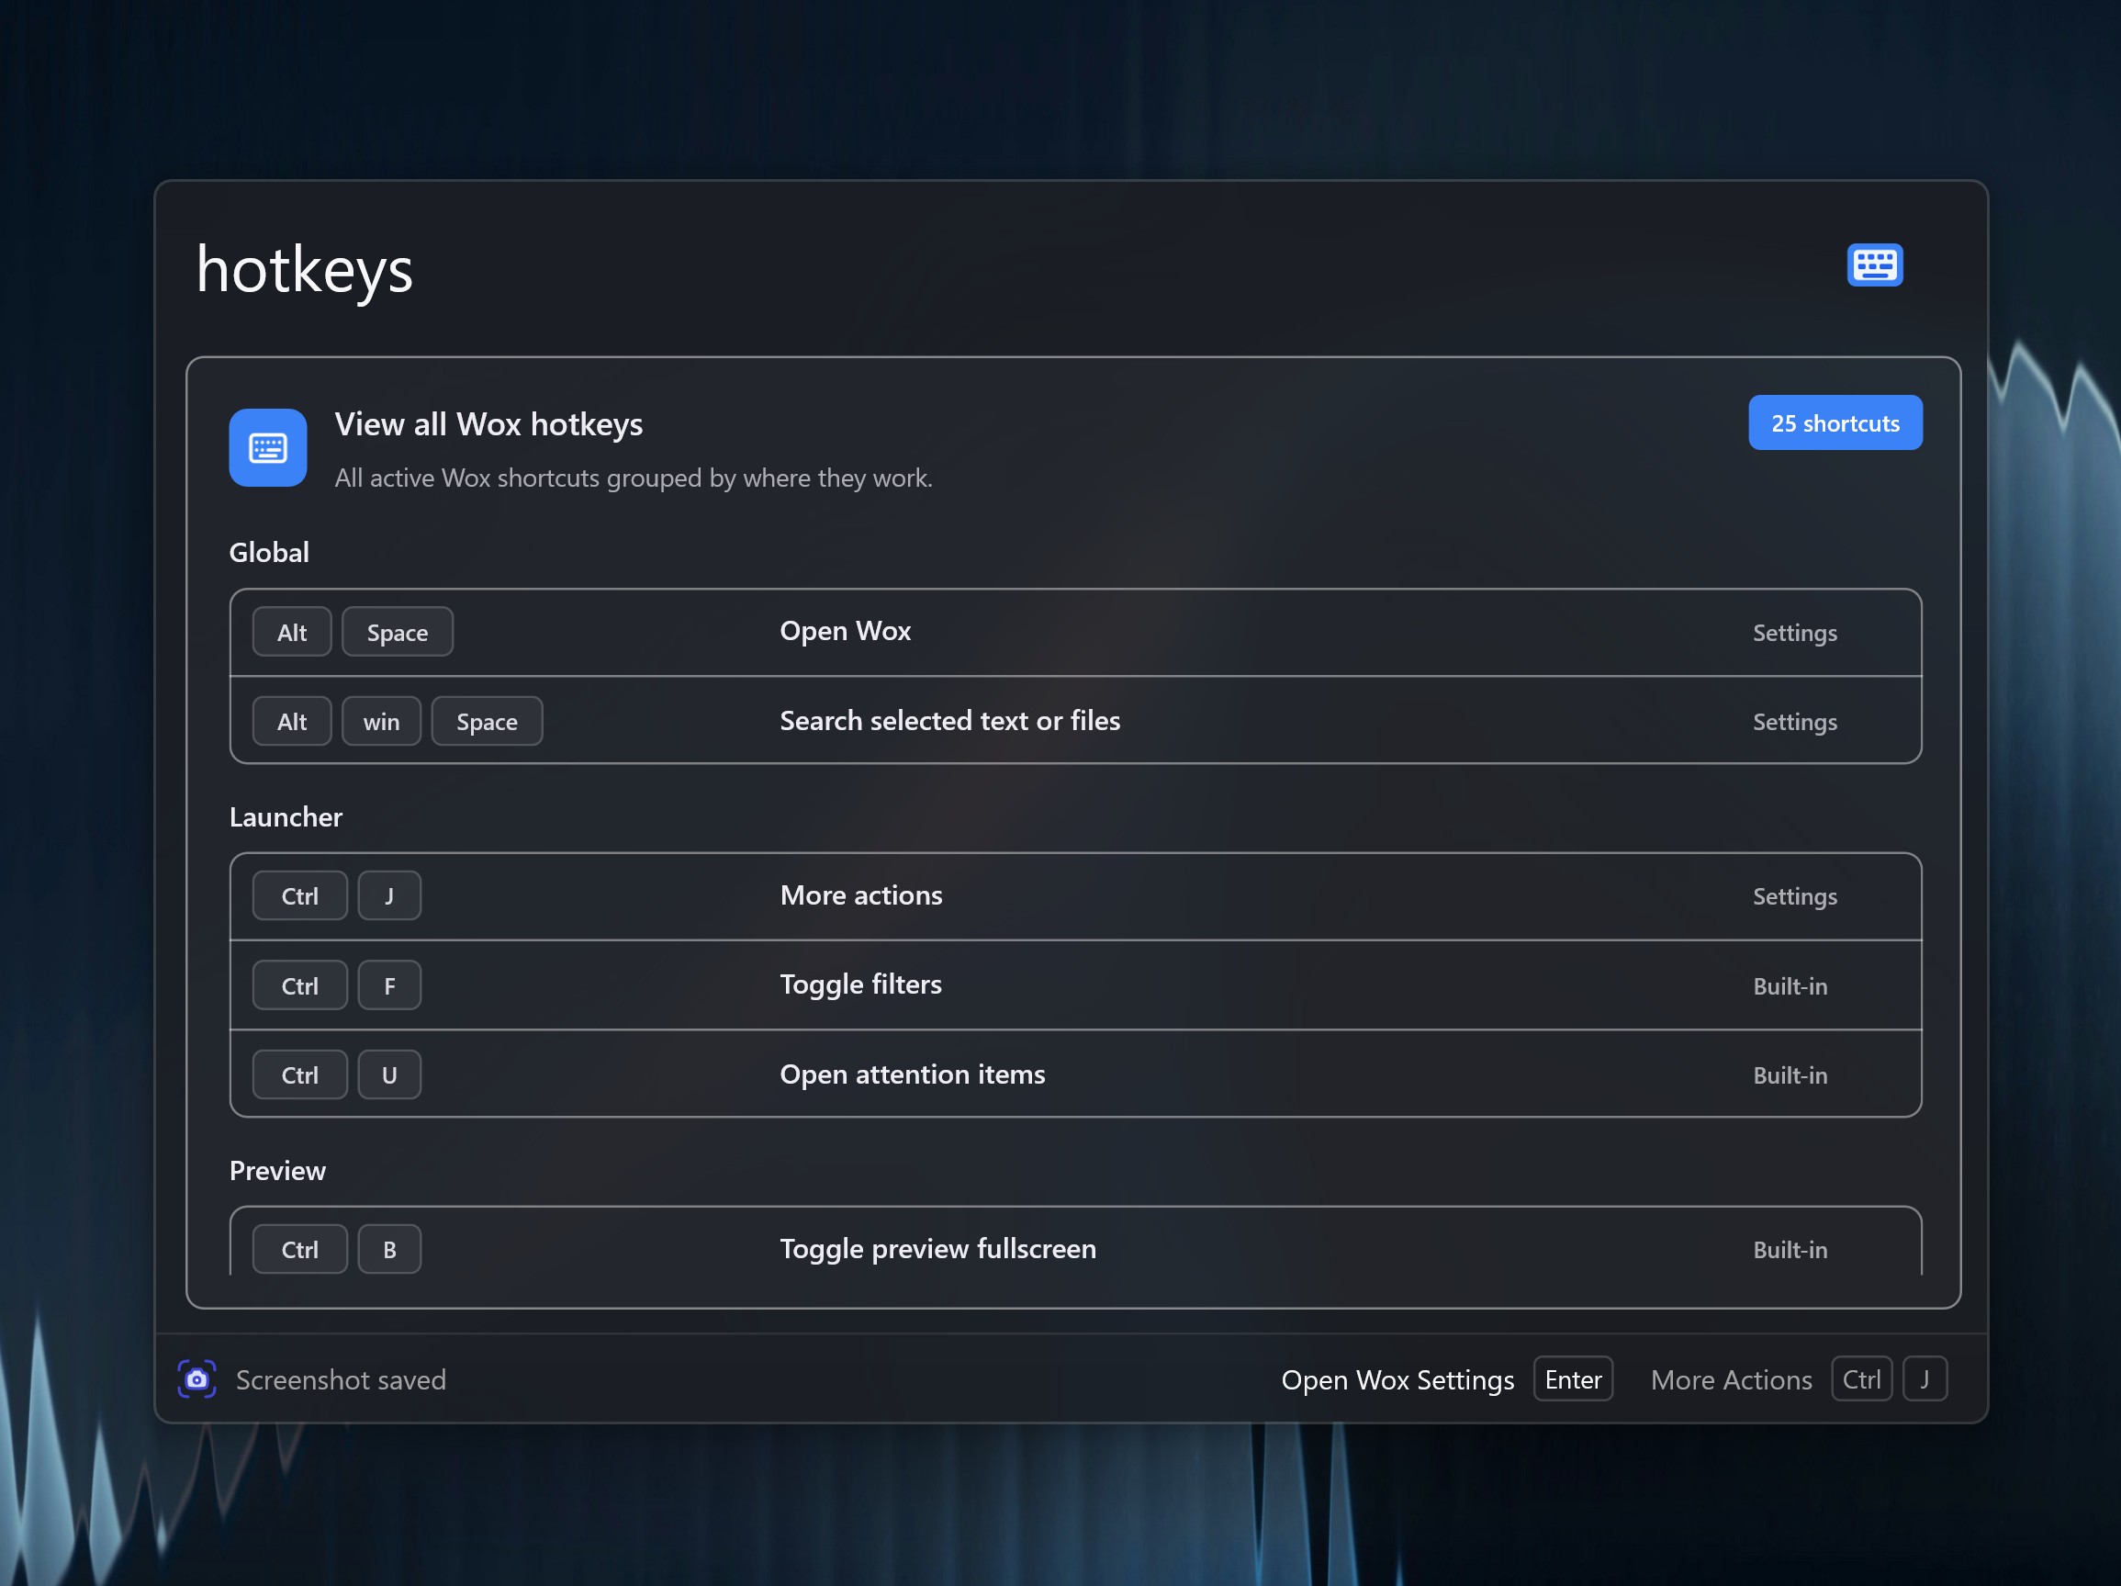This screenshot has height=1586, width=2121.
Task: Click Settings source in Search selected text row
Action: pos(1795,722)
